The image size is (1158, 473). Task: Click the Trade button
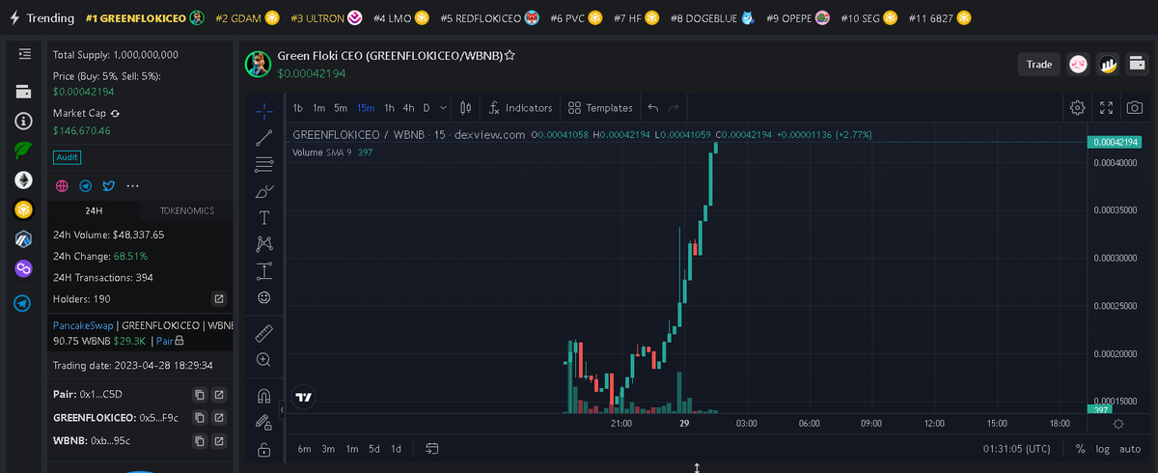[x=1038, y=65]
